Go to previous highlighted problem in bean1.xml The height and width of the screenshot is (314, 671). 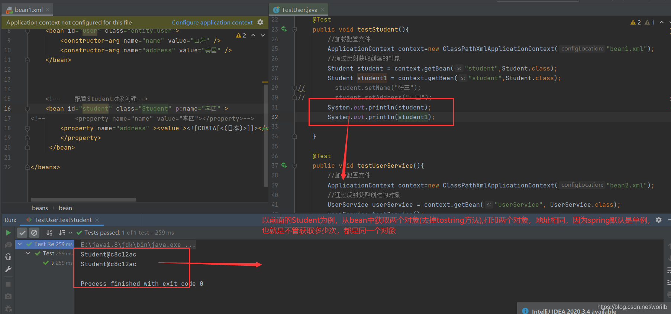253,35
